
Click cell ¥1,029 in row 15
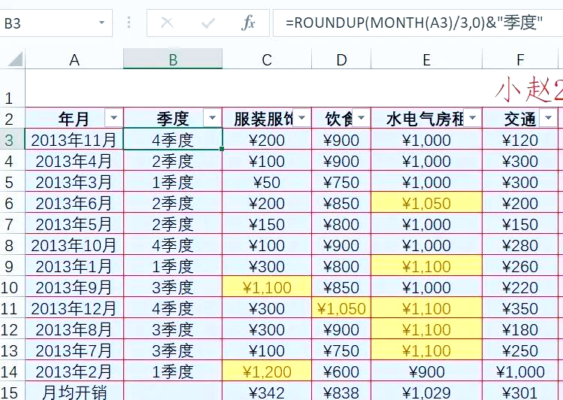(x=426, y=392)
